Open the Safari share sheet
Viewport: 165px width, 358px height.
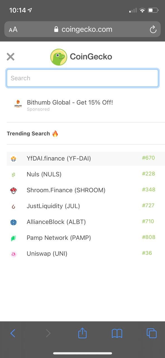[82, 333]
